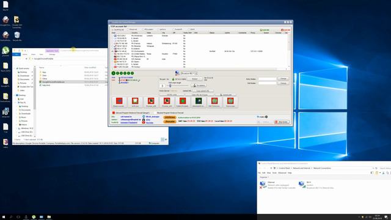Open the green phone app desktop icon
391x220 pixels.
(x=5, y=51)
